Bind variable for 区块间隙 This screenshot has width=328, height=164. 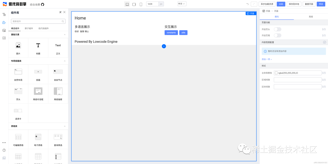324,87
